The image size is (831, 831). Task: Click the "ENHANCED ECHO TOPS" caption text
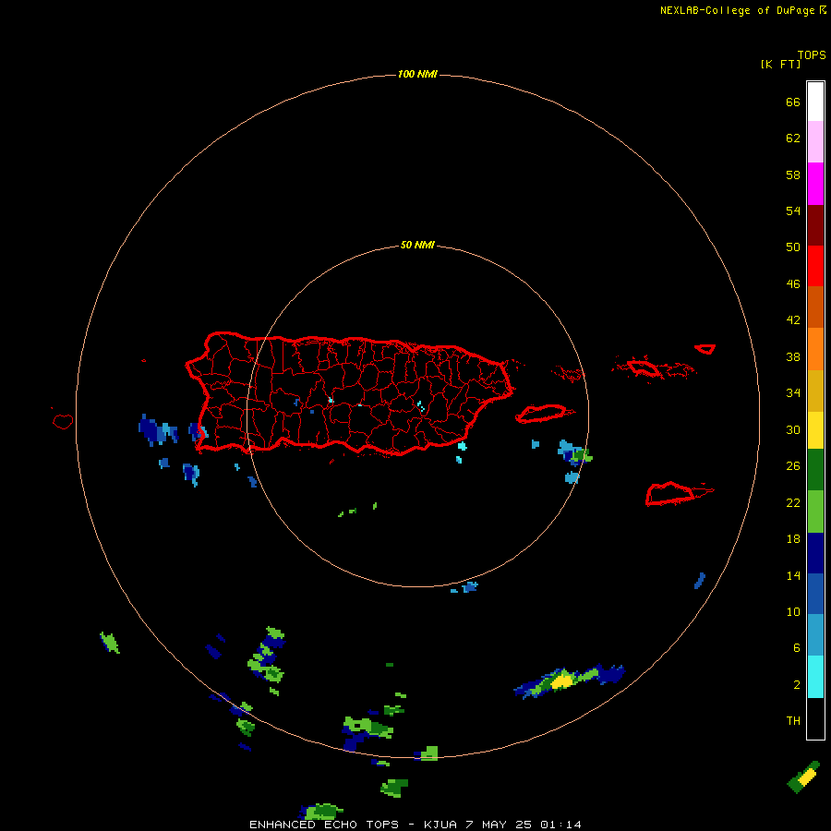click(x=324, y=825)
